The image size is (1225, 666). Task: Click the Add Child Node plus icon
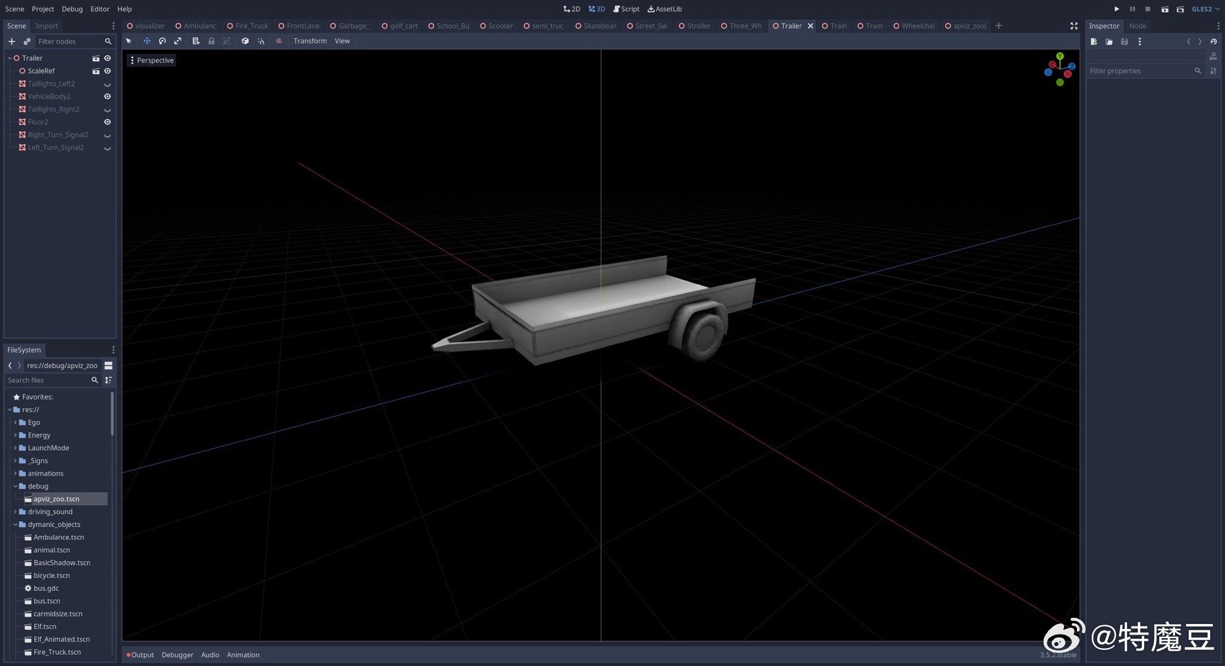pos(12,41)
